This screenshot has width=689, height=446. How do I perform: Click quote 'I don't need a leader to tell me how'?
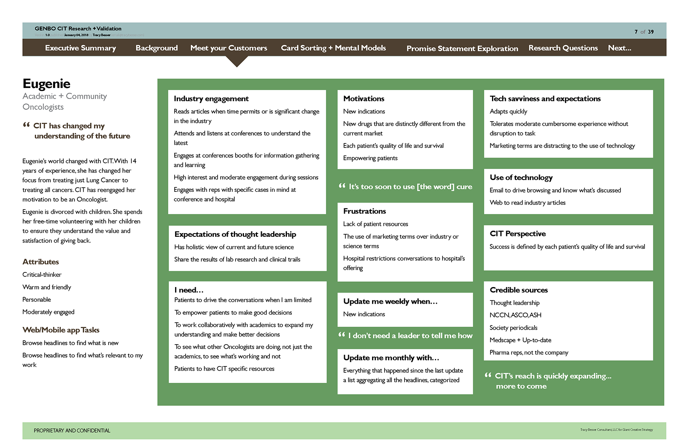click(405, 335)
